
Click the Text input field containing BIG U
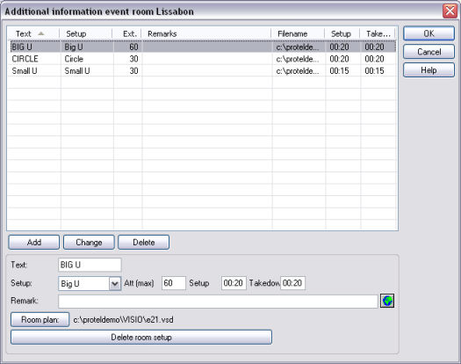(90, 265)
